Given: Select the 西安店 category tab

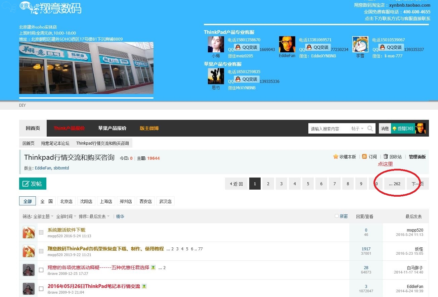Looking at the screenshot, I should pos(145,201).
